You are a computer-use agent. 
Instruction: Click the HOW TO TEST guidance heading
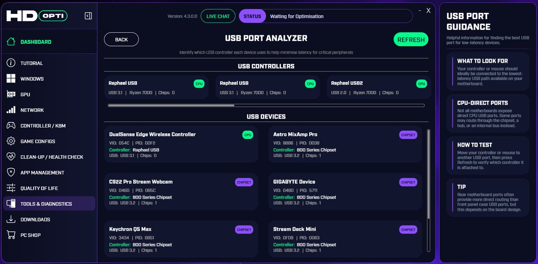point(475,145)
